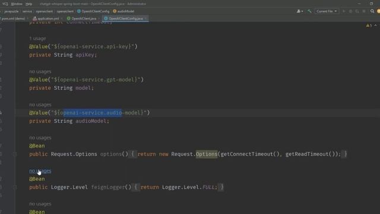Image resolution: width=380 pixels, height=214 pixels.
Task: Click the OpenAIClient.java tab file icon
Action: click(69, 18)
